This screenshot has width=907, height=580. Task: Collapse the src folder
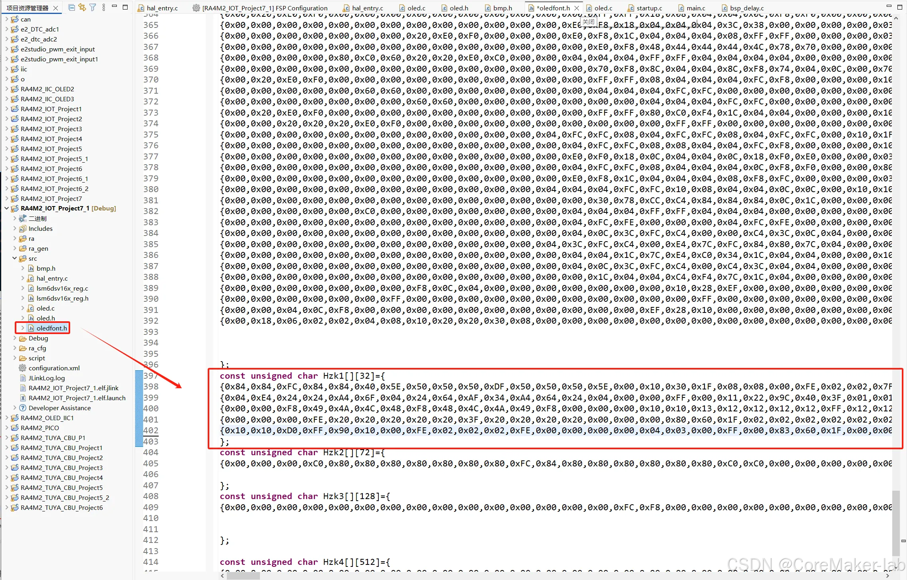15,258
